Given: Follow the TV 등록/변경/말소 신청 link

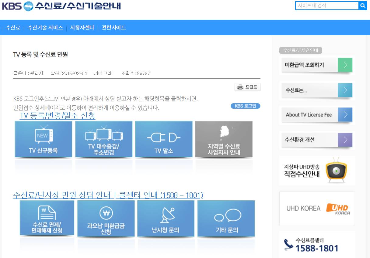Looking at the screenshot, I should click(58, 116).
